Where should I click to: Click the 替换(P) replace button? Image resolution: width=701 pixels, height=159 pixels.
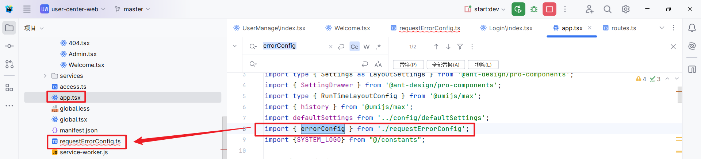click(x=408, y=65)
